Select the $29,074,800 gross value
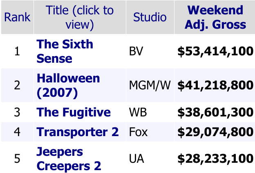Viewport: 255px width, 173px height. (x=215, y=132)
